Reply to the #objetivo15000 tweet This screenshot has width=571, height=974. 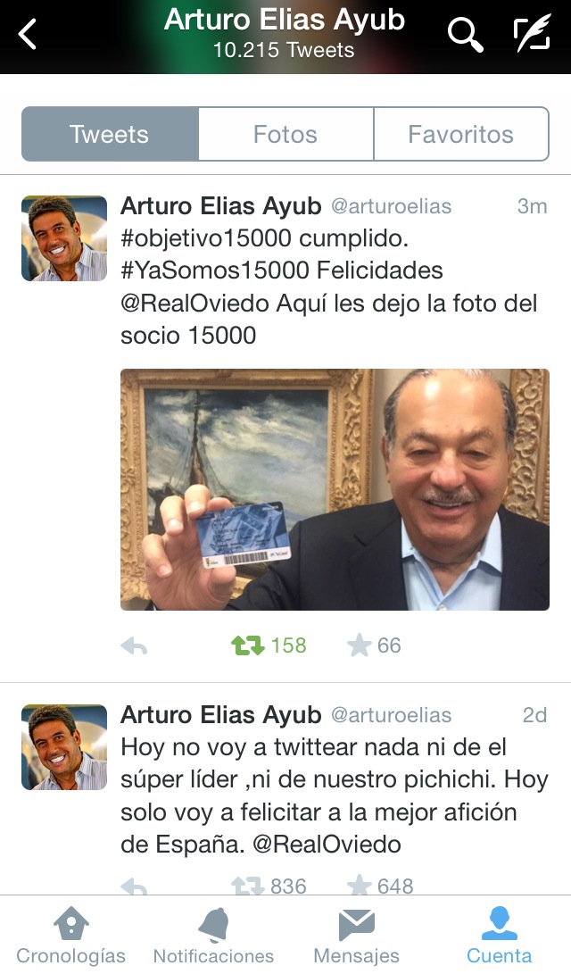pyautogui.click(x=134, y=646)
